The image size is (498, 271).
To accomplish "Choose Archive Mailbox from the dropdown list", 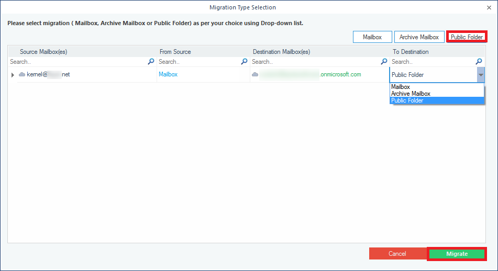I will [x=437, y=94].
